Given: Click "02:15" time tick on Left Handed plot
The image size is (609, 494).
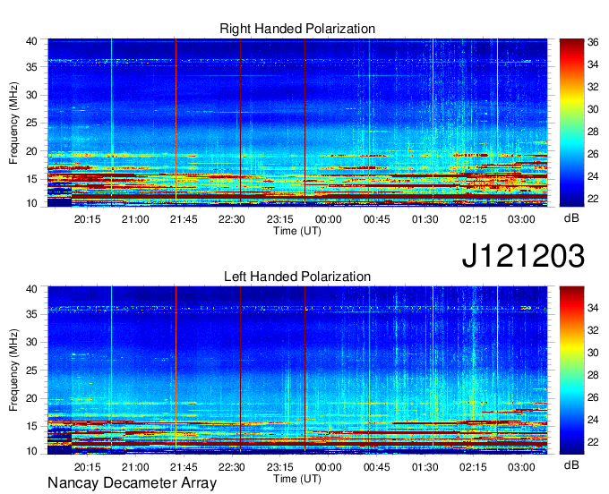Looking at the screenshot, I should [473, 467].
